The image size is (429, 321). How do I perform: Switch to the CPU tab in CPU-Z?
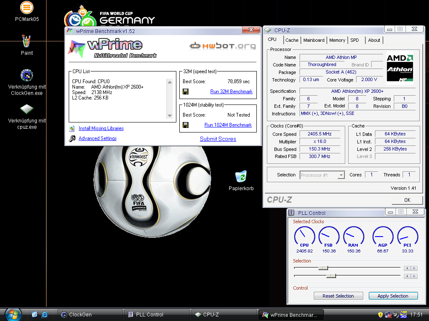(272, 40)
